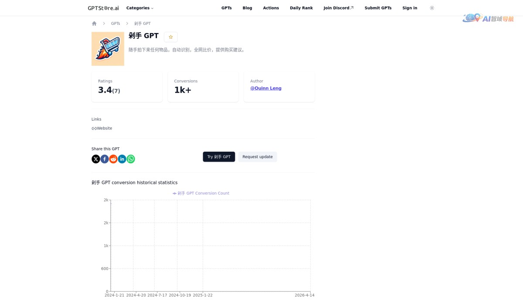Image resolution: width=523 pixels, height=305 pixels.
Task: Click the home breadcrumb icon
Action: tap(94, 24)
